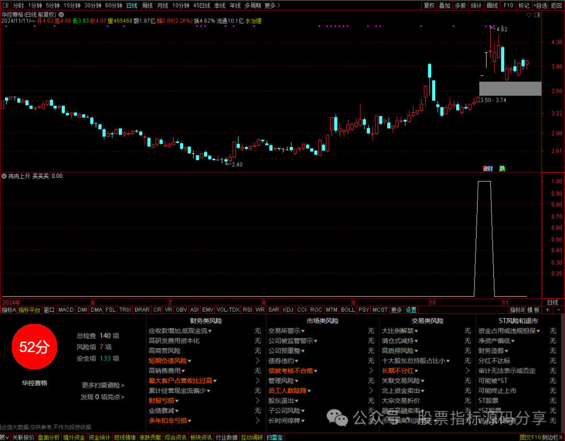Click the minus zoom-out button

coord(559,310)
